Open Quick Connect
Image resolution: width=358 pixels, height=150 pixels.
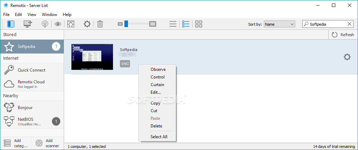coord(32,70)
